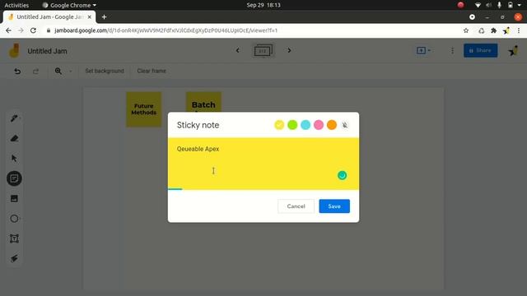Open the system status menu arrow
The width and height of the screenshot is (527, 296).
(x=520, y=5)
